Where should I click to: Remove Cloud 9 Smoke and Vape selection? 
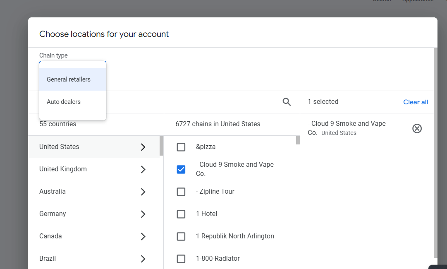[x=417, y=129]
